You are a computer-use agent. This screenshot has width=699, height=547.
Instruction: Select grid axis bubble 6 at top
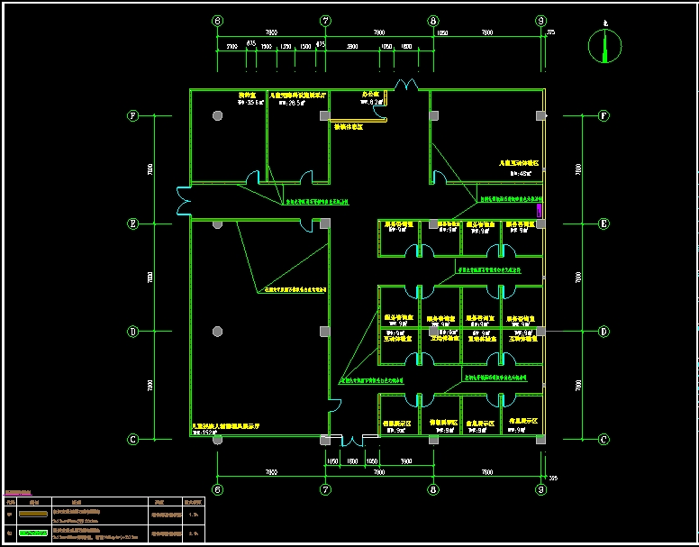point(217,21)
